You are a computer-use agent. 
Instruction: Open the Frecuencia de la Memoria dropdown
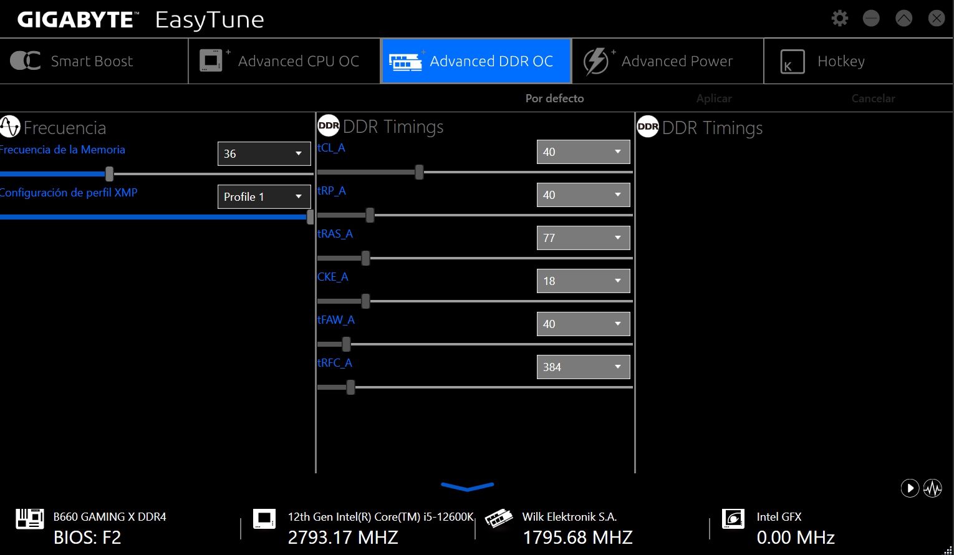pos(264,153)
